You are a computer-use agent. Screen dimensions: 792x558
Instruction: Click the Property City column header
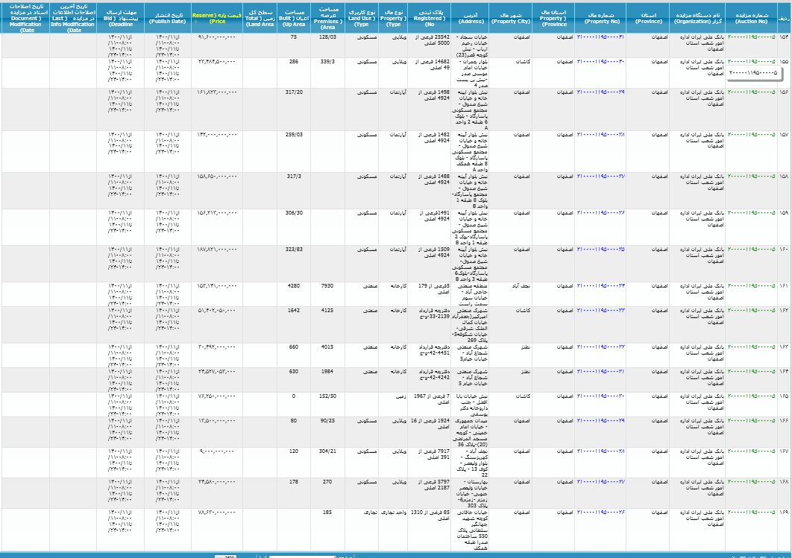tap(511, 18)
